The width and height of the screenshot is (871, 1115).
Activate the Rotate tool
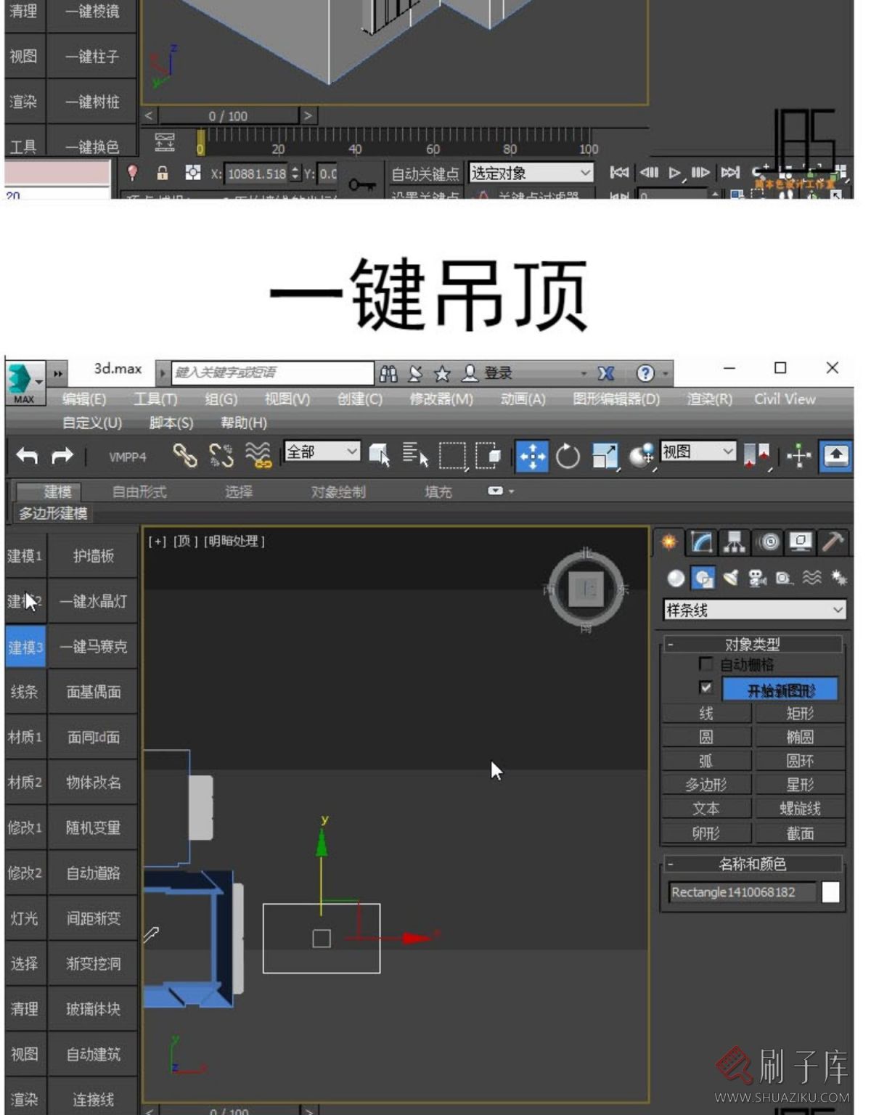[x=568, y=457]
